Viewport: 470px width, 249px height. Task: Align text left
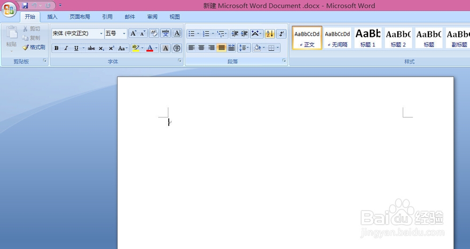[192, 47]
